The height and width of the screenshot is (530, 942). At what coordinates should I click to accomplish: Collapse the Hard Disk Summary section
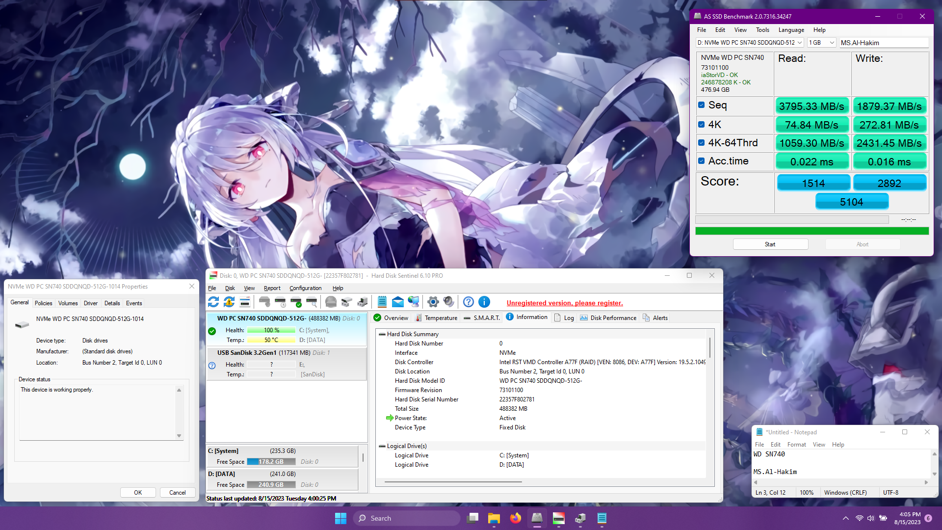[x=382, y=334]
